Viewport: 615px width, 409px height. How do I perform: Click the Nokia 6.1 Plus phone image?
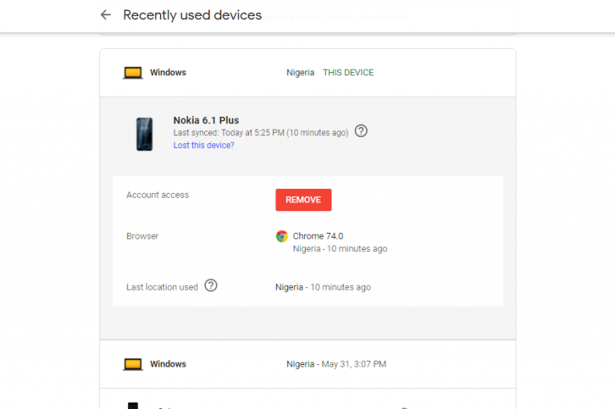144,134
